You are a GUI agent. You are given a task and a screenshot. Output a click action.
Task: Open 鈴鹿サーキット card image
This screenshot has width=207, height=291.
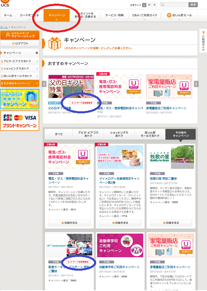point(69,245)
